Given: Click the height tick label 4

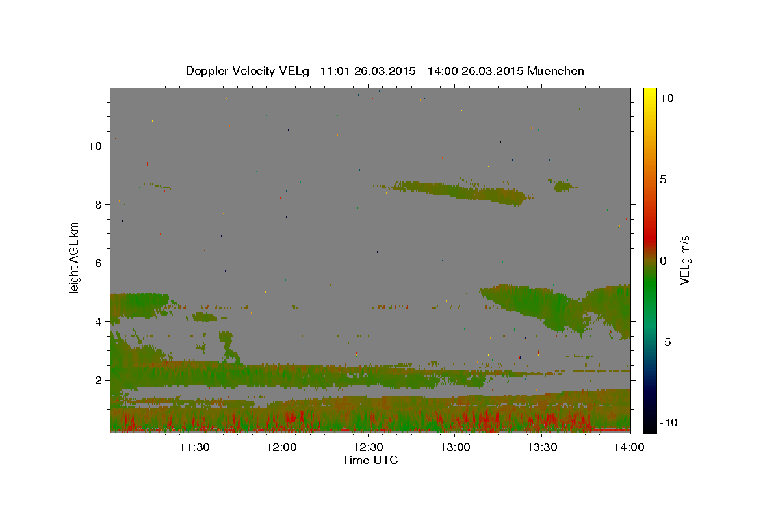Looking at the screenshot, I should (x=99, y=322).
